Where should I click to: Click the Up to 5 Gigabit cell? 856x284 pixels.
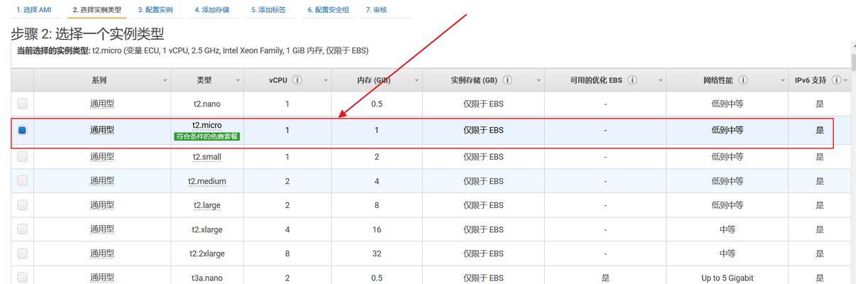727,278
